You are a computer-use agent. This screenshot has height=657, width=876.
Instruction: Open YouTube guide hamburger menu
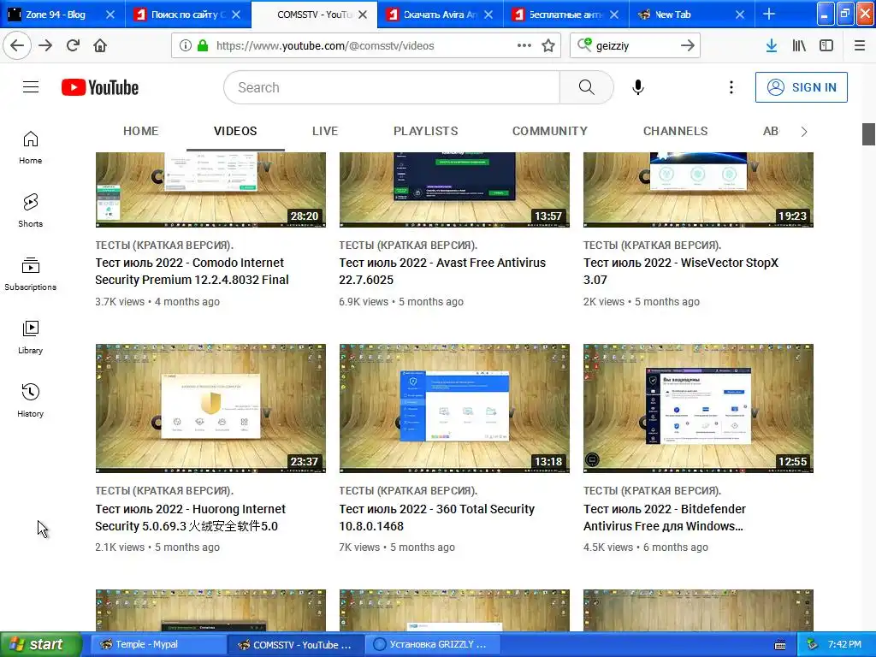pos(31,87)
